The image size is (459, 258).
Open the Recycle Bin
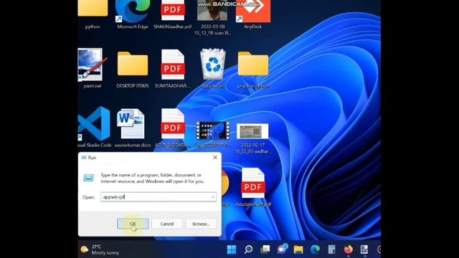(213, 69)
